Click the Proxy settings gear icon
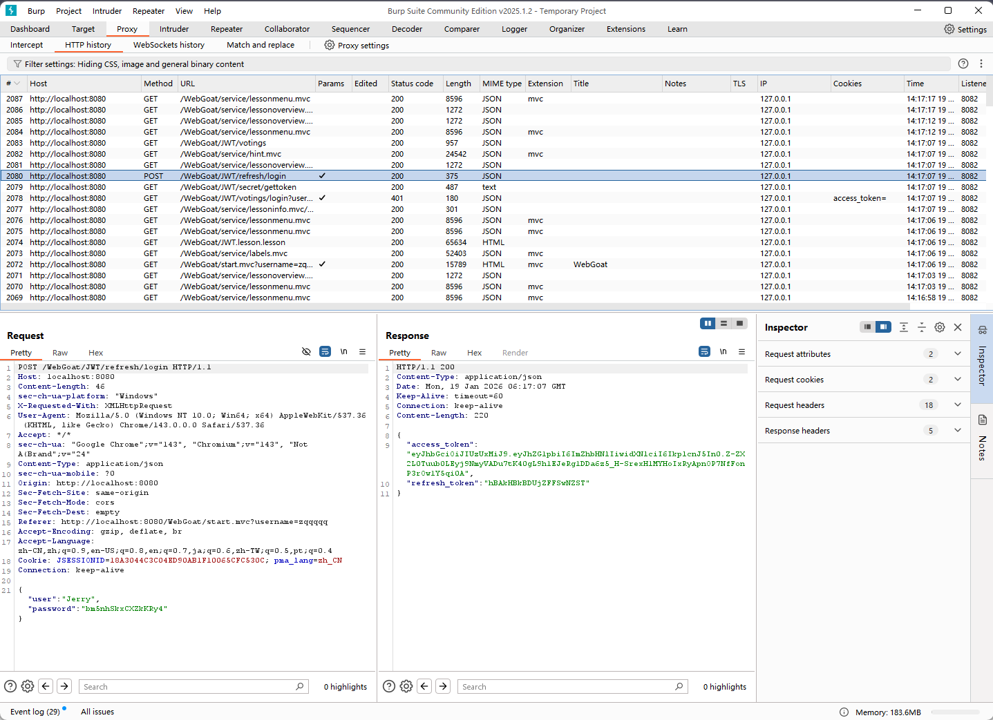The image size is (993, 720). coord(330,46)
